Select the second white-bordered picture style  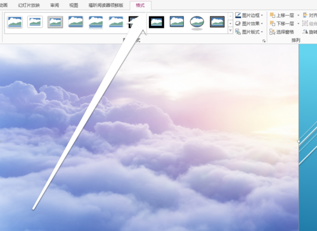coord(35,22)
